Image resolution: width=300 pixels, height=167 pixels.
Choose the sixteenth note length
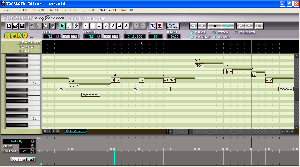coord(113,25)
